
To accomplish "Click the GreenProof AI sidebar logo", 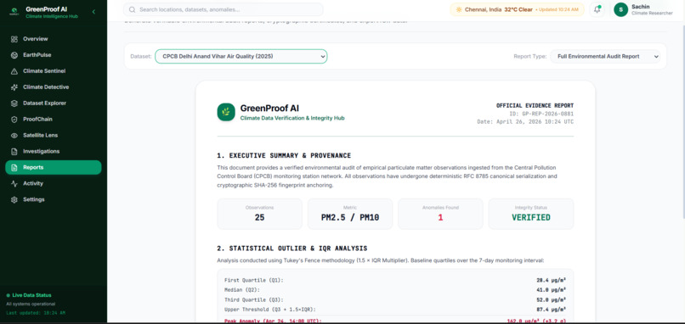I will click(14, 12).
